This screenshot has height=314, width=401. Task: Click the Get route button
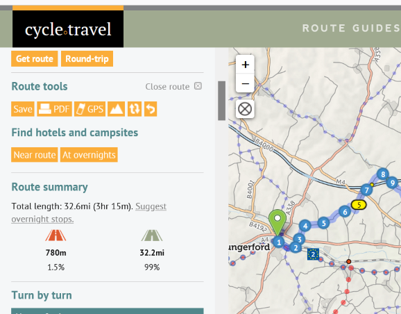35,58
